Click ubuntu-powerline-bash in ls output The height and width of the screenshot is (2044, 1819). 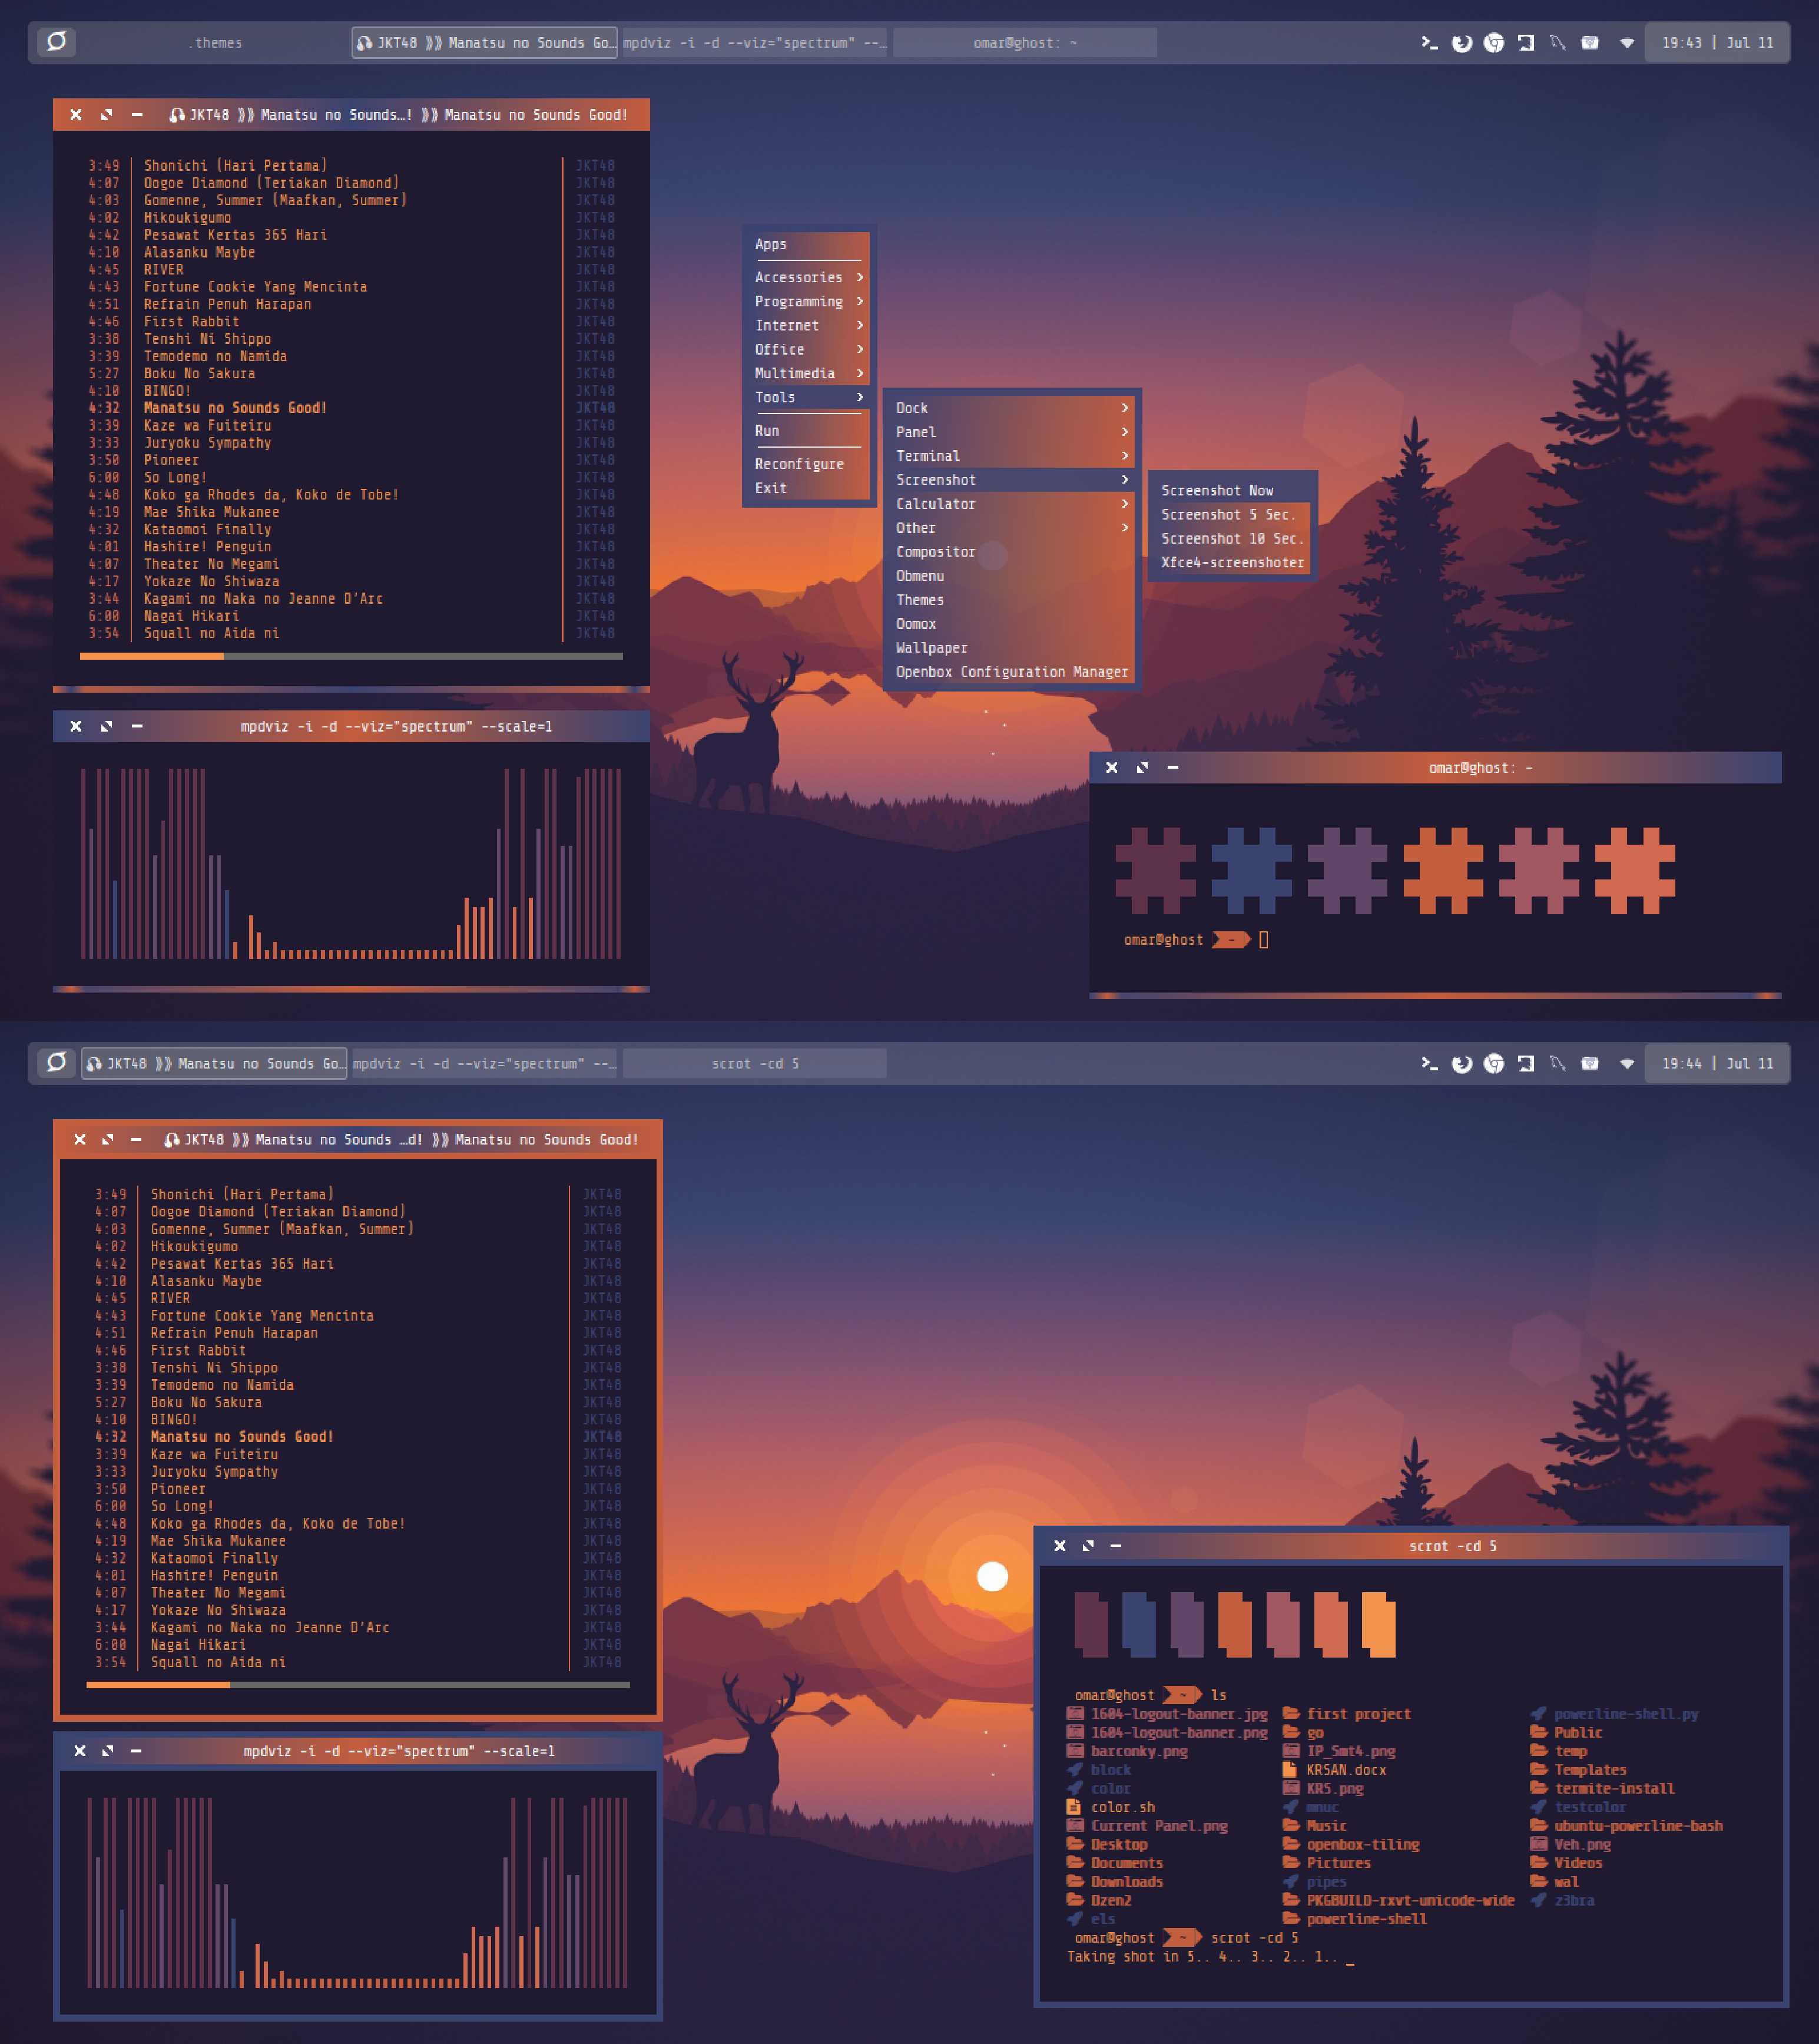1638,1825
